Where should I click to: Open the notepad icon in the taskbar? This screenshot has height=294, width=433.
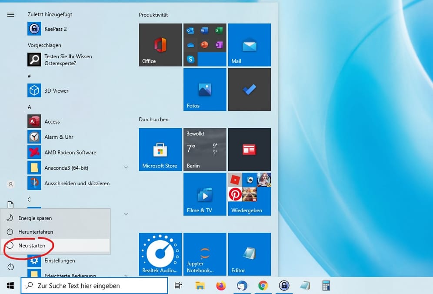point(305,285)
